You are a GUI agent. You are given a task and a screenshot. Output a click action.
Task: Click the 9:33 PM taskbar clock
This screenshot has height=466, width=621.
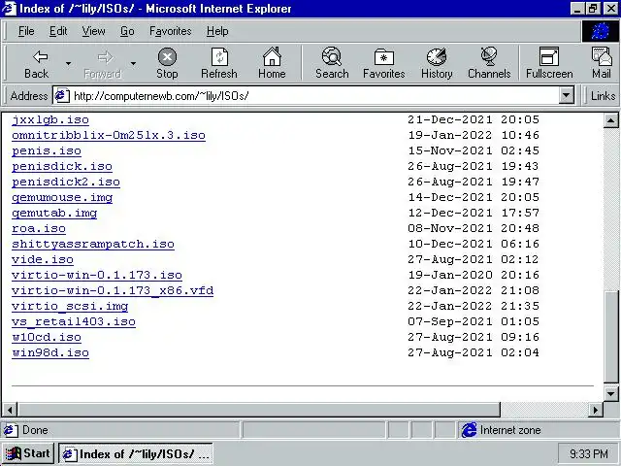click(x=589, y=453)
